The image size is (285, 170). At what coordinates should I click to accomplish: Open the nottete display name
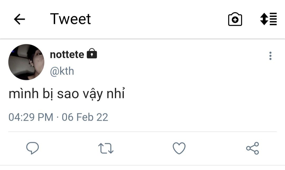click(x=67, y=55)
